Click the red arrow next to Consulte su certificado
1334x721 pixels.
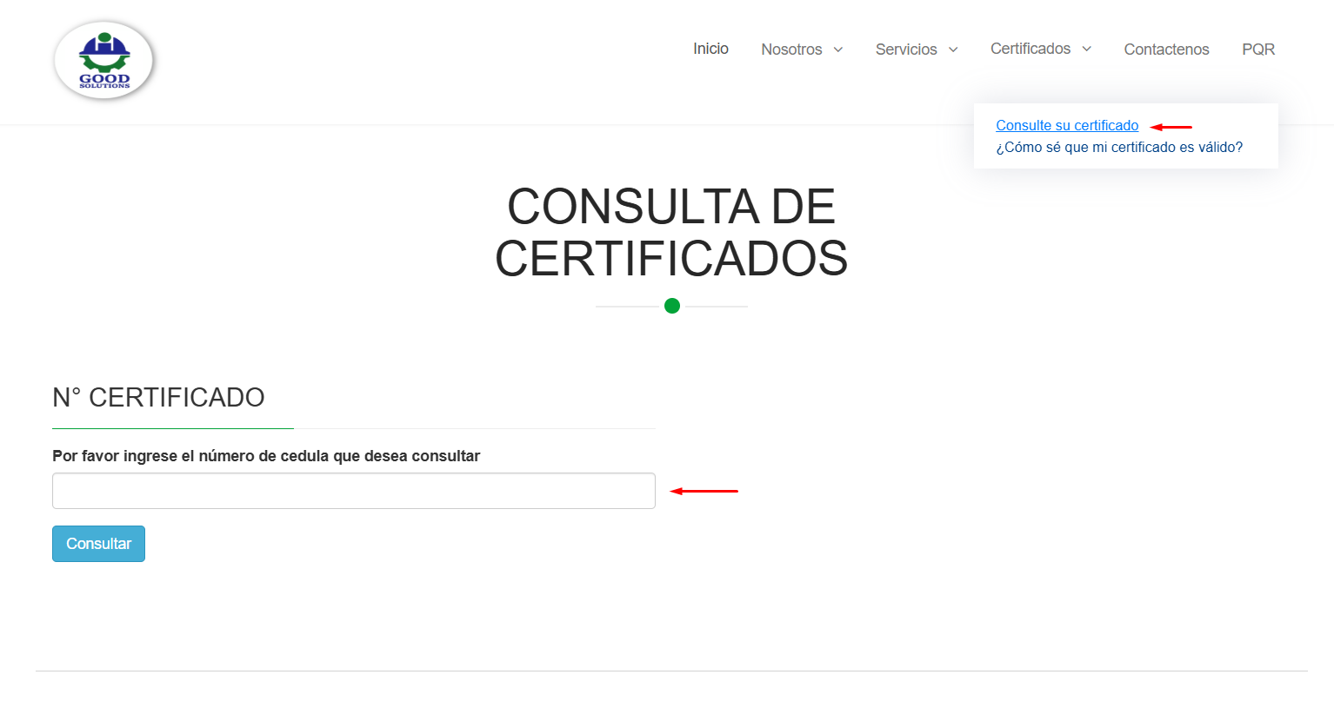(1171, 127)
